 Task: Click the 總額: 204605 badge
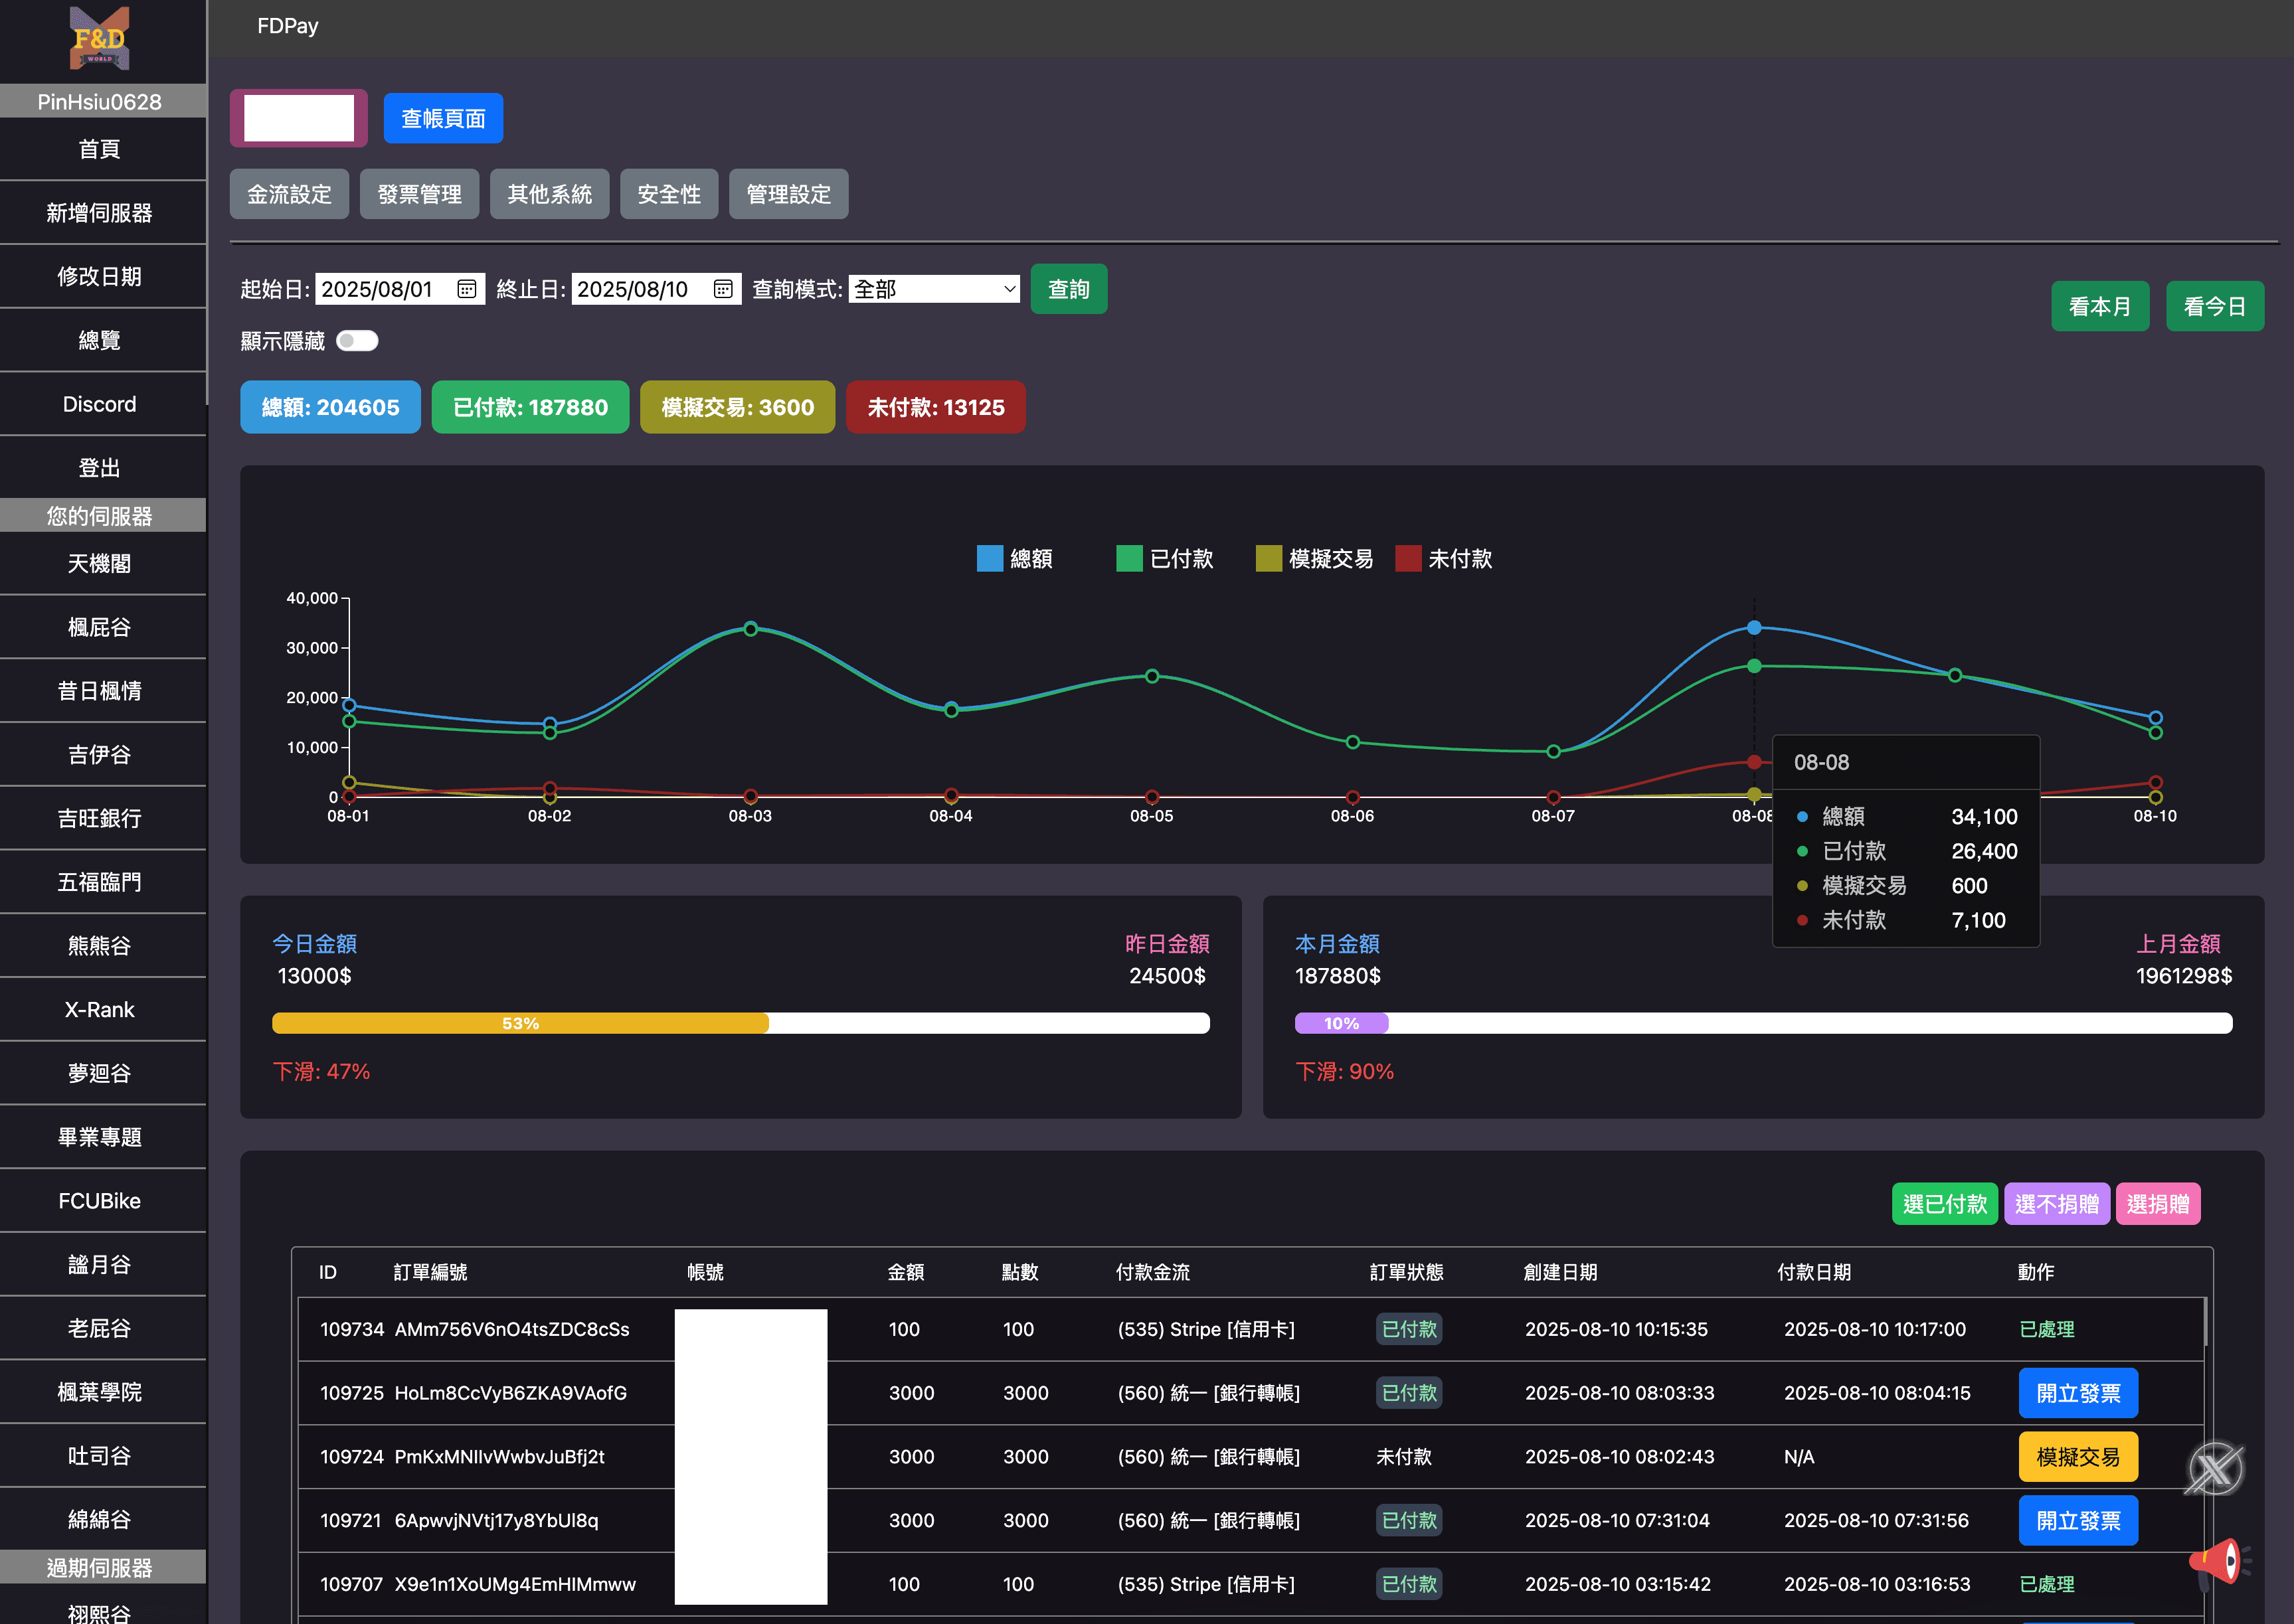(330, 407)
